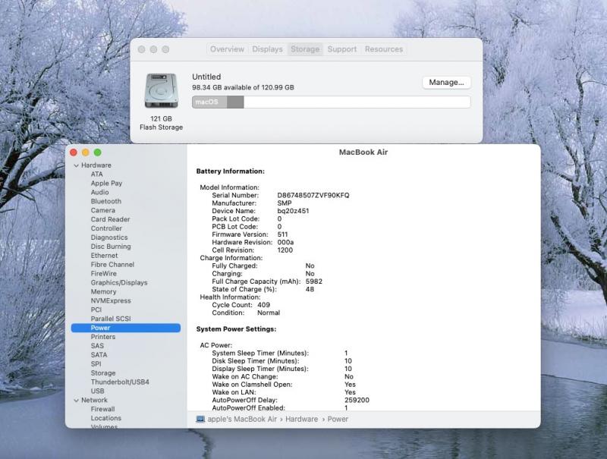Select PCI in the sidebar
This screenshot has width=607, height=459.
coord(96,310)
